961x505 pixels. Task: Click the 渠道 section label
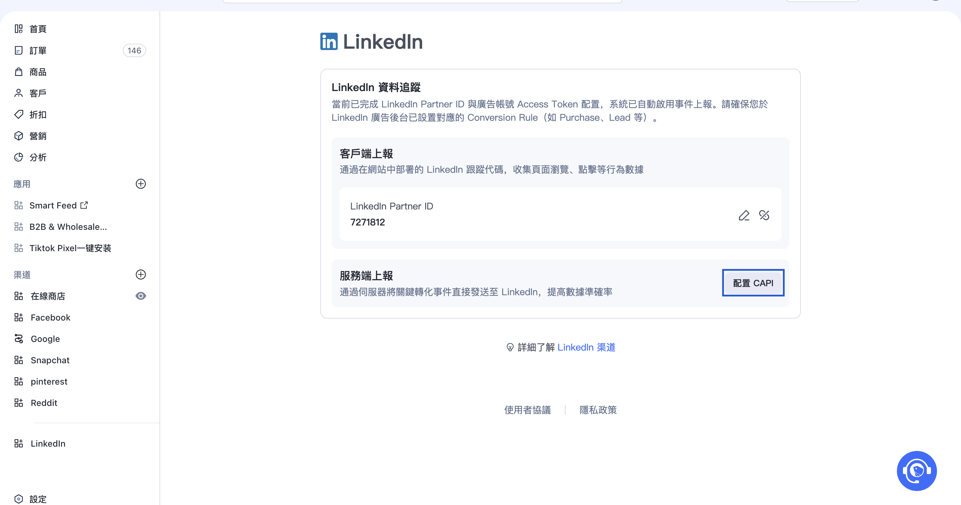point(22,275)
